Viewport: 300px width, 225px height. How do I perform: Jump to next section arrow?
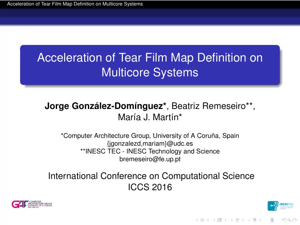point(260,220)
